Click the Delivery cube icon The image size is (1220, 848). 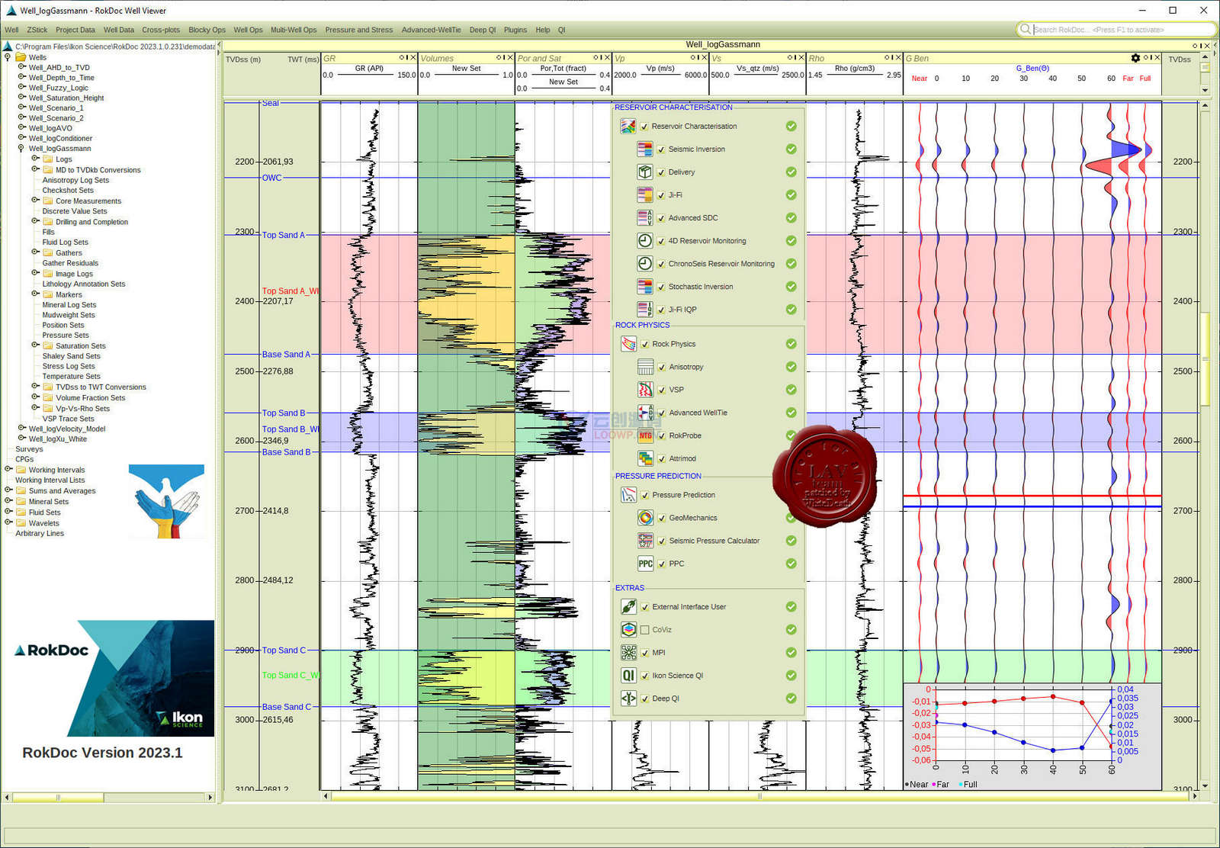[x=645, y=172]
